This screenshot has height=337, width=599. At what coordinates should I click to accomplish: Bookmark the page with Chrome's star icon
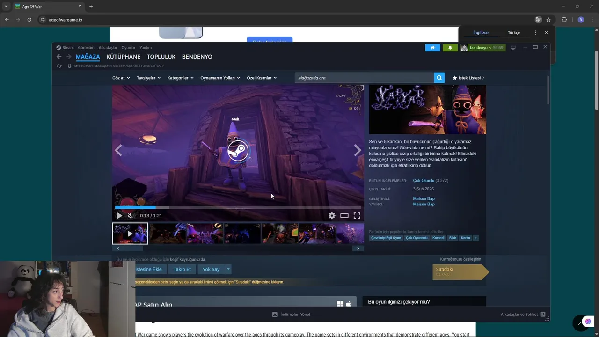pyautogui.click(x=548, y=20)
